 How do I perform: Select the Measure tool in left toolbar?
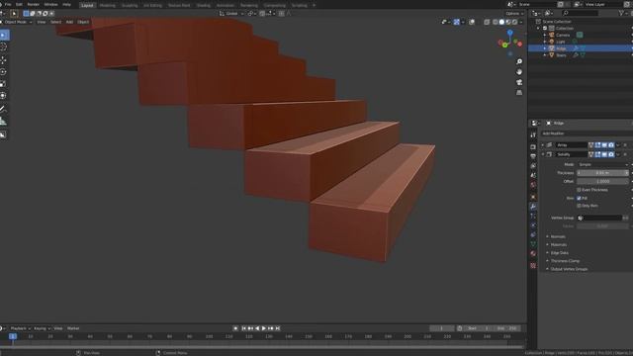point(4,121)
